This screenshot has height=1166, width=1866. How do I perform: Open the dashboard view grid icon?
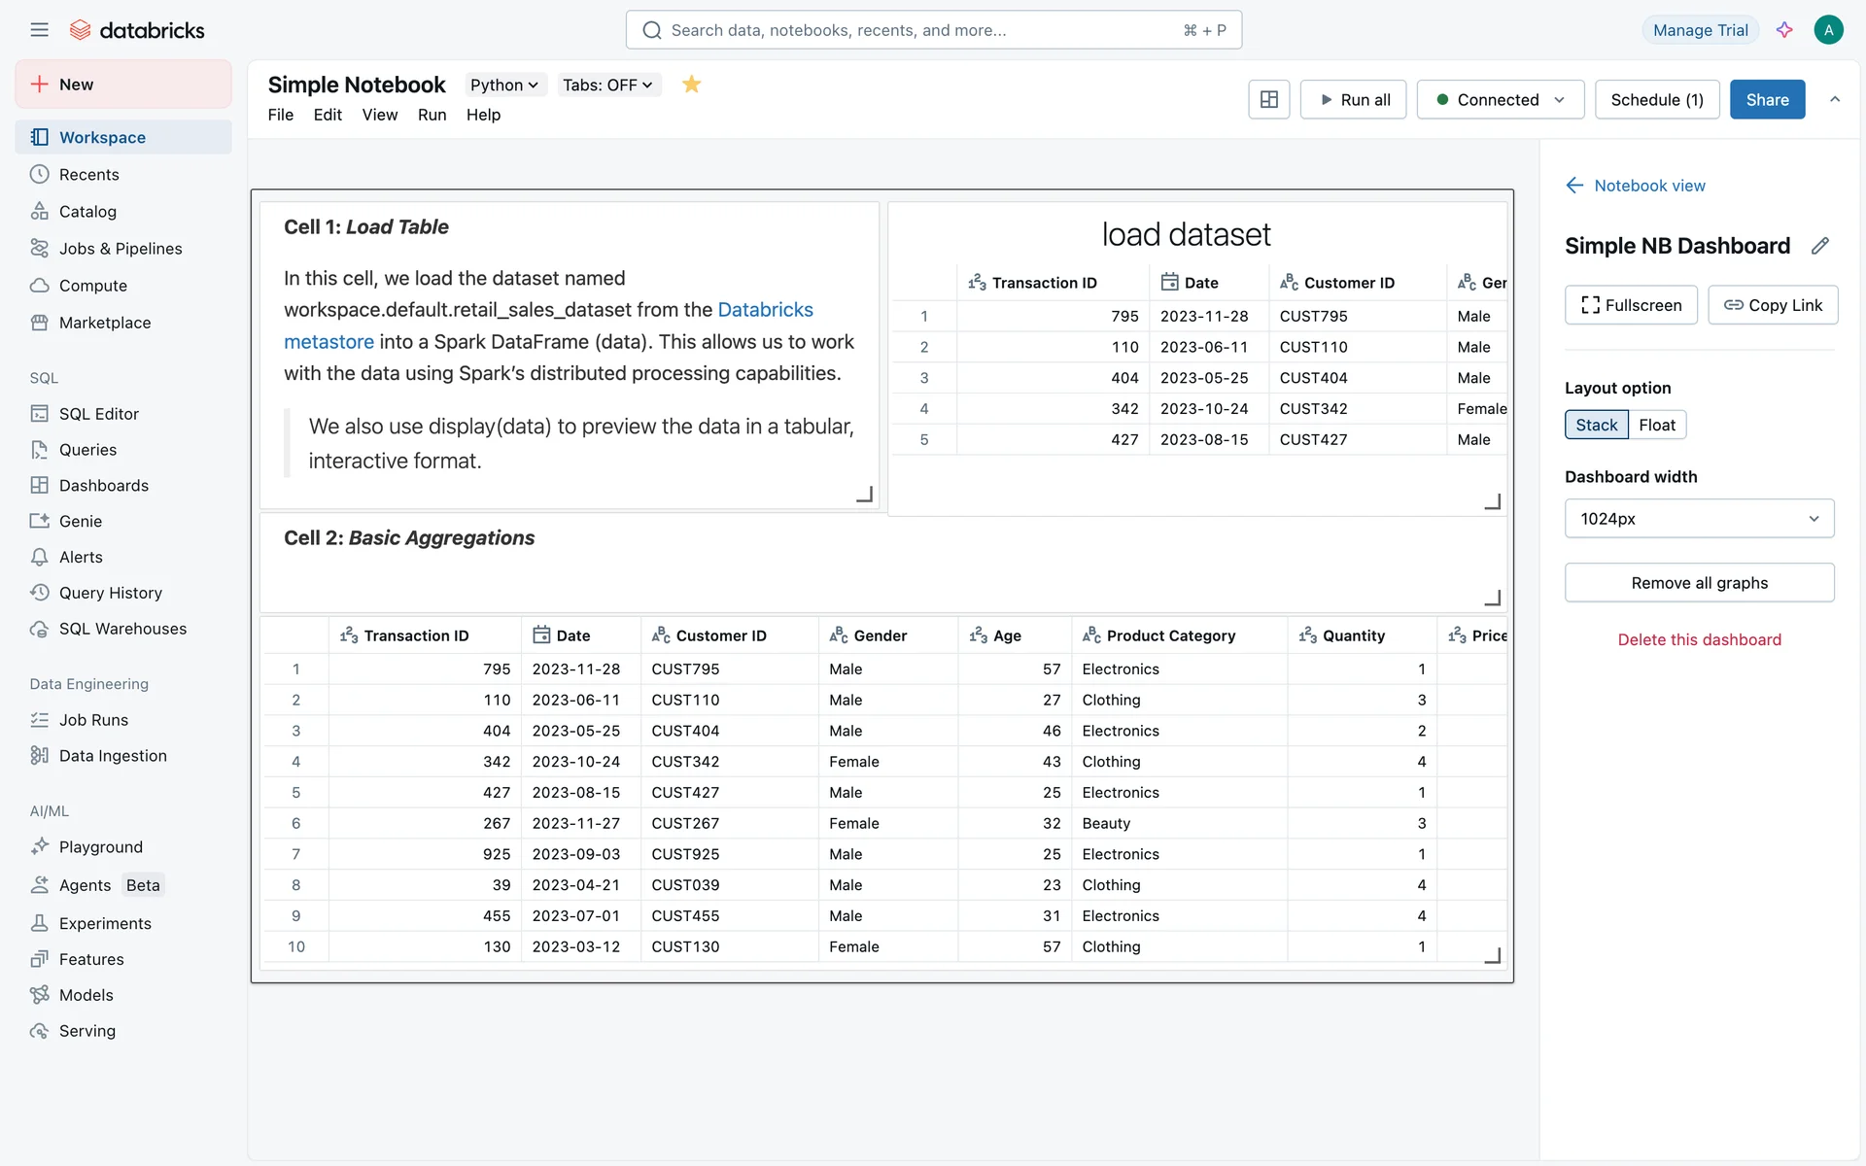1268,99
